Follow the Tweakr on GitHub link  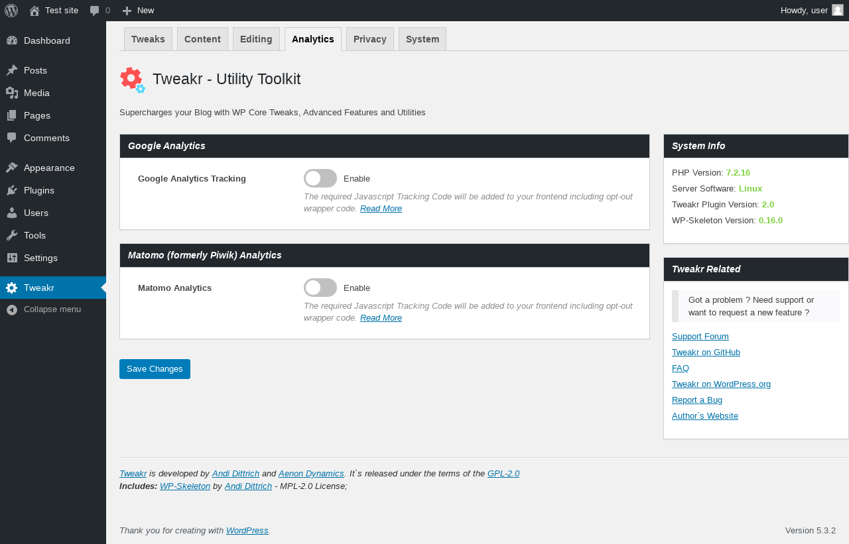coord(706,353)
